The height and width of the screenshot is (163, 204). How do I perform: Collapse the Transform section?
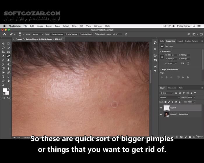click(161, 51)
